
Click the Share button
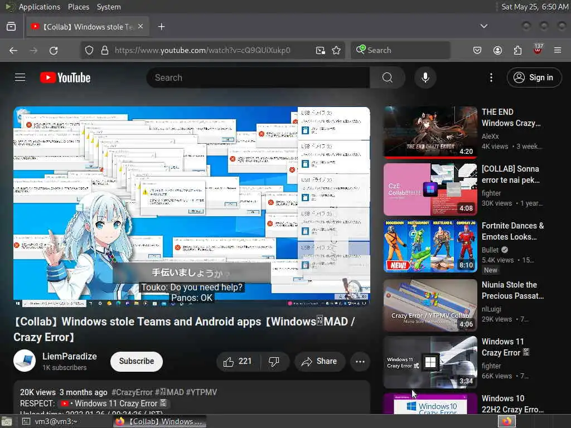coord(320,361)
